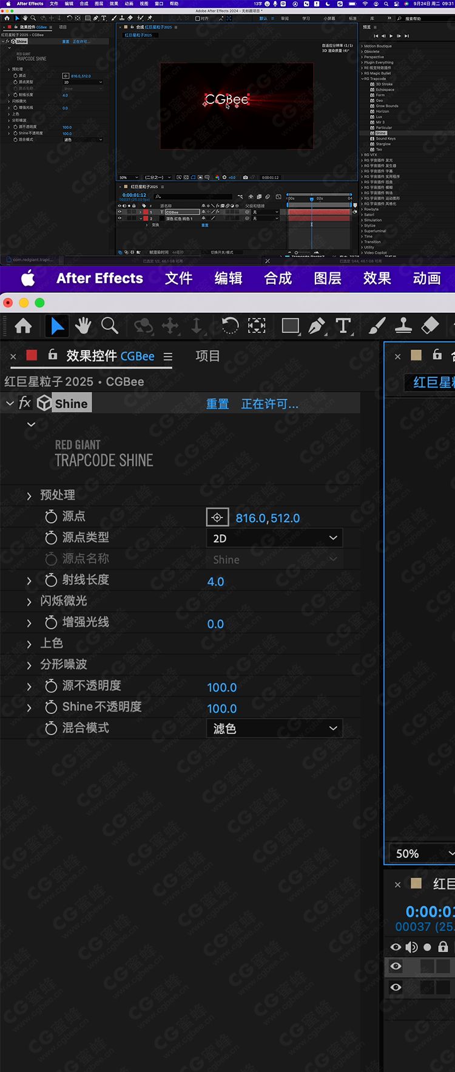Expand the 闪烁微光 group in enlarged panel
The height and width of the screenshot is (1072, 455).
(29, 602)
